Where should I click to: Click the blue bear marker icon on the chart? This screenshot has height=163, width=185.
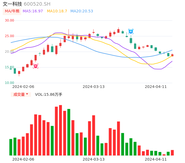click(131, 31)
